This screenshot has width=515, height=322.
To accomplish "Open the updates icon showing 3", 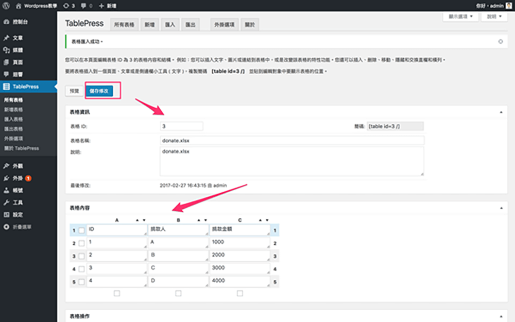I will coord(66,6).
